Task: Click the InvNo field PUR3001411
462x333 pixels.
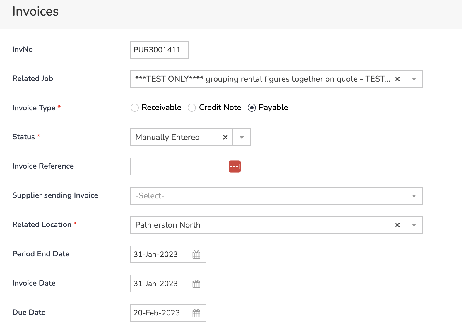Action: click(159, 50)
